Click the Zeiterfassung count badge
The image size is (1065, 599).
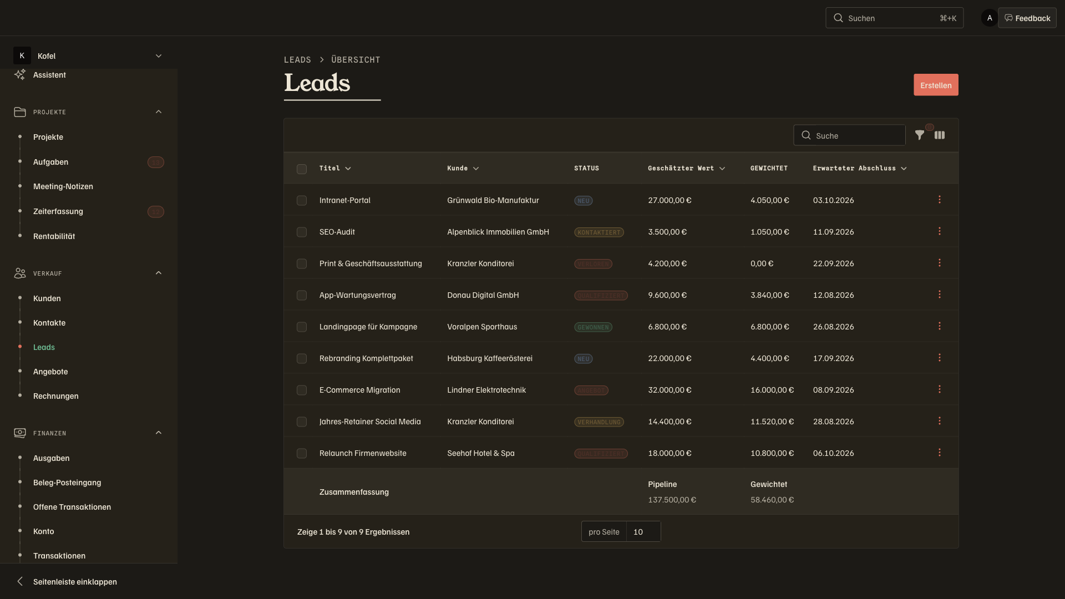click(156, 212)
